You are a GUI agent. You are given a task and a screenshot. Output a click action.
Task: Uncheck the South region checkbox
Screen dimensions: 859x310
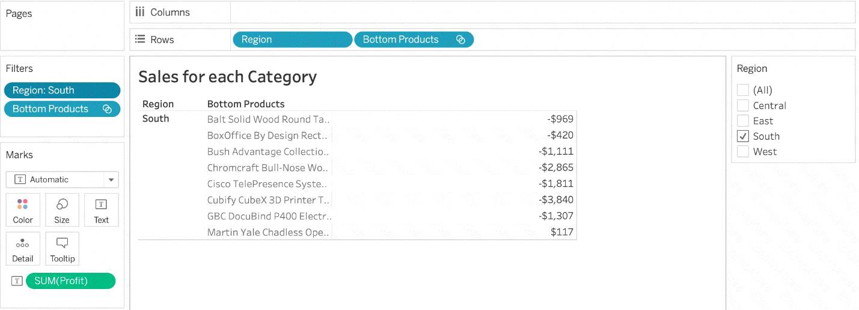click(x=743, y=136)
